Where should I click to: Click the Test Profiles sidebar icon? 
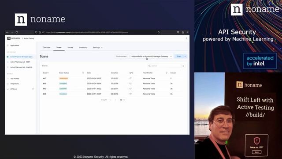click(7, 79)
